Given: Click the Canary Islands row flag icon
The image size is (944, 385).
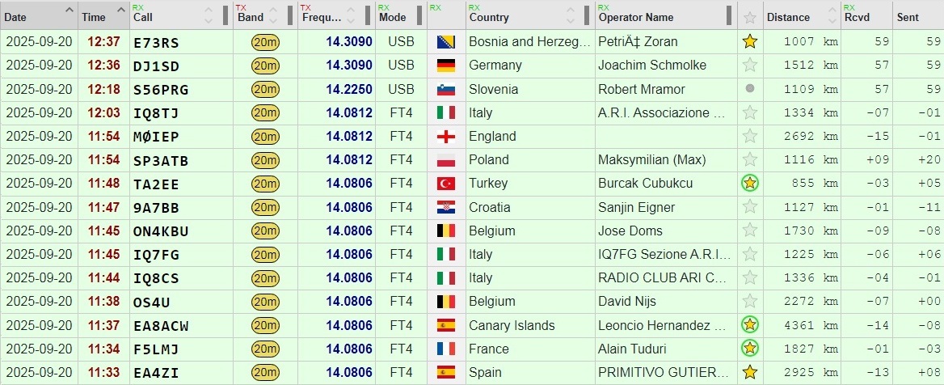Looking at the screenshot, I should coord(445,326).
